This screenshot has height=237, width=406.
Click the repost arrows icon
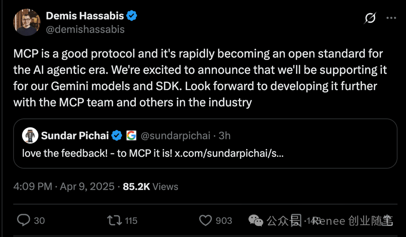pyautogui.click(x=113, y=220)
